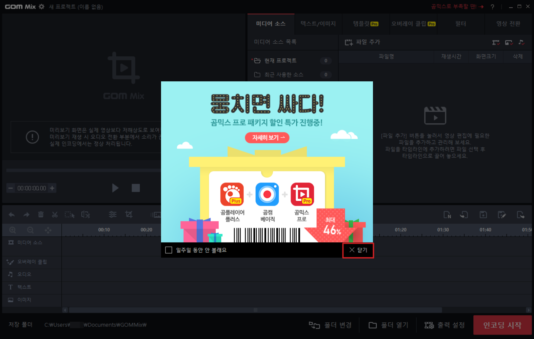Switch to the 텍스트/이미지 tab

point(318,24)
